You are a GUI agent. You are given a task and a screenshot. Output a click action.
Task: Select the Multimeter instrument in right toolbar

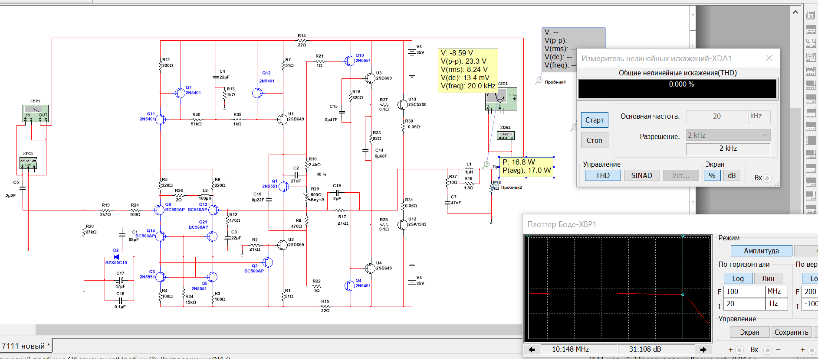coord(811,16)
